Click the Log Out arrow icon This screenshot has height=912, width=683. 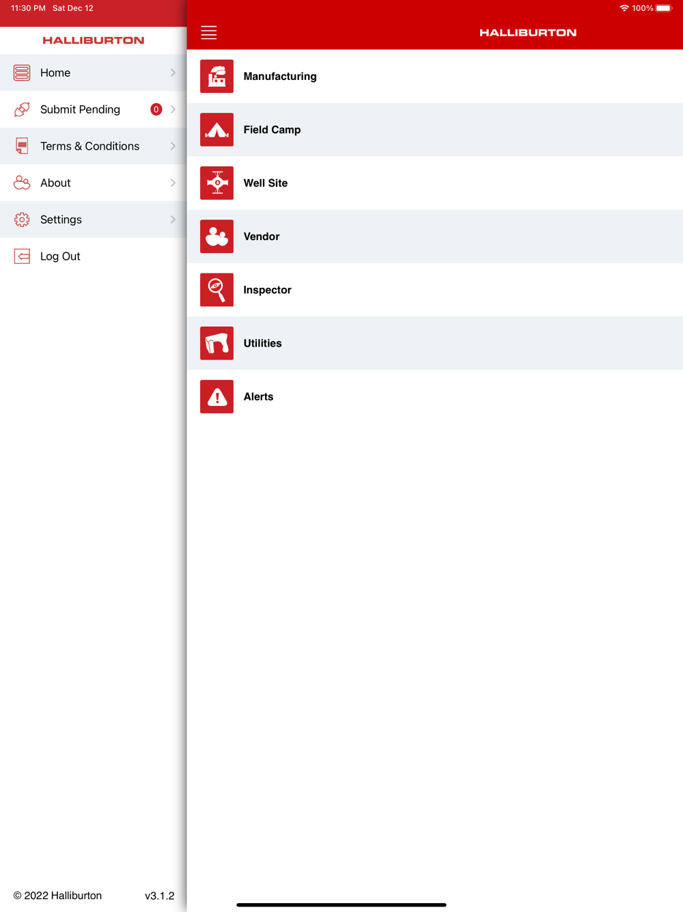22,256
